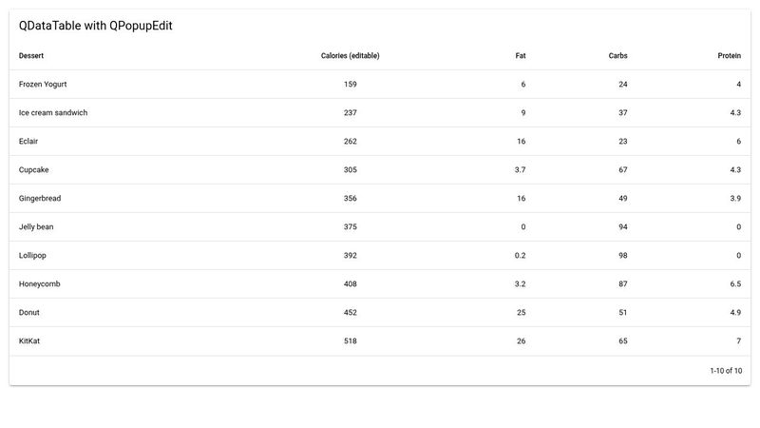Sort by the Fat column header
This screenshot has height=428, width=760.
[x=521, y=56]
